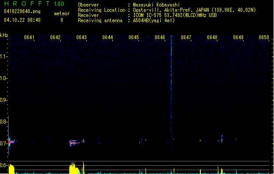Click the yellow power peak at start
The width and height of the screenshot is (274, 174).
pyautogui.click(x=11, y=169)
